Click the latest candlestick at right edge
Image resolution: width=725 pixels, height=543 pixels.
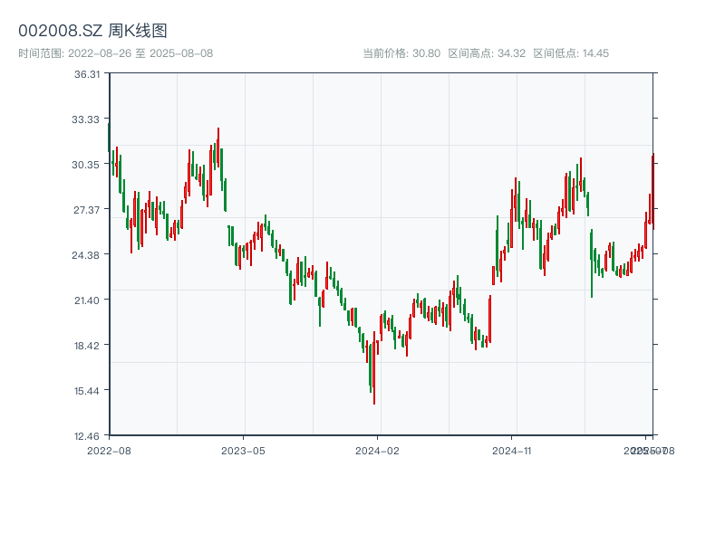[x=652, y=190]
